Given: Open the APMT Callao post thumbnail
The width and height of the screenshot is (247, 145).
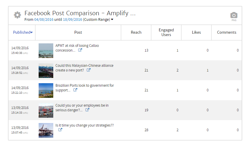Looking at the screenshot, I should 46,50.
